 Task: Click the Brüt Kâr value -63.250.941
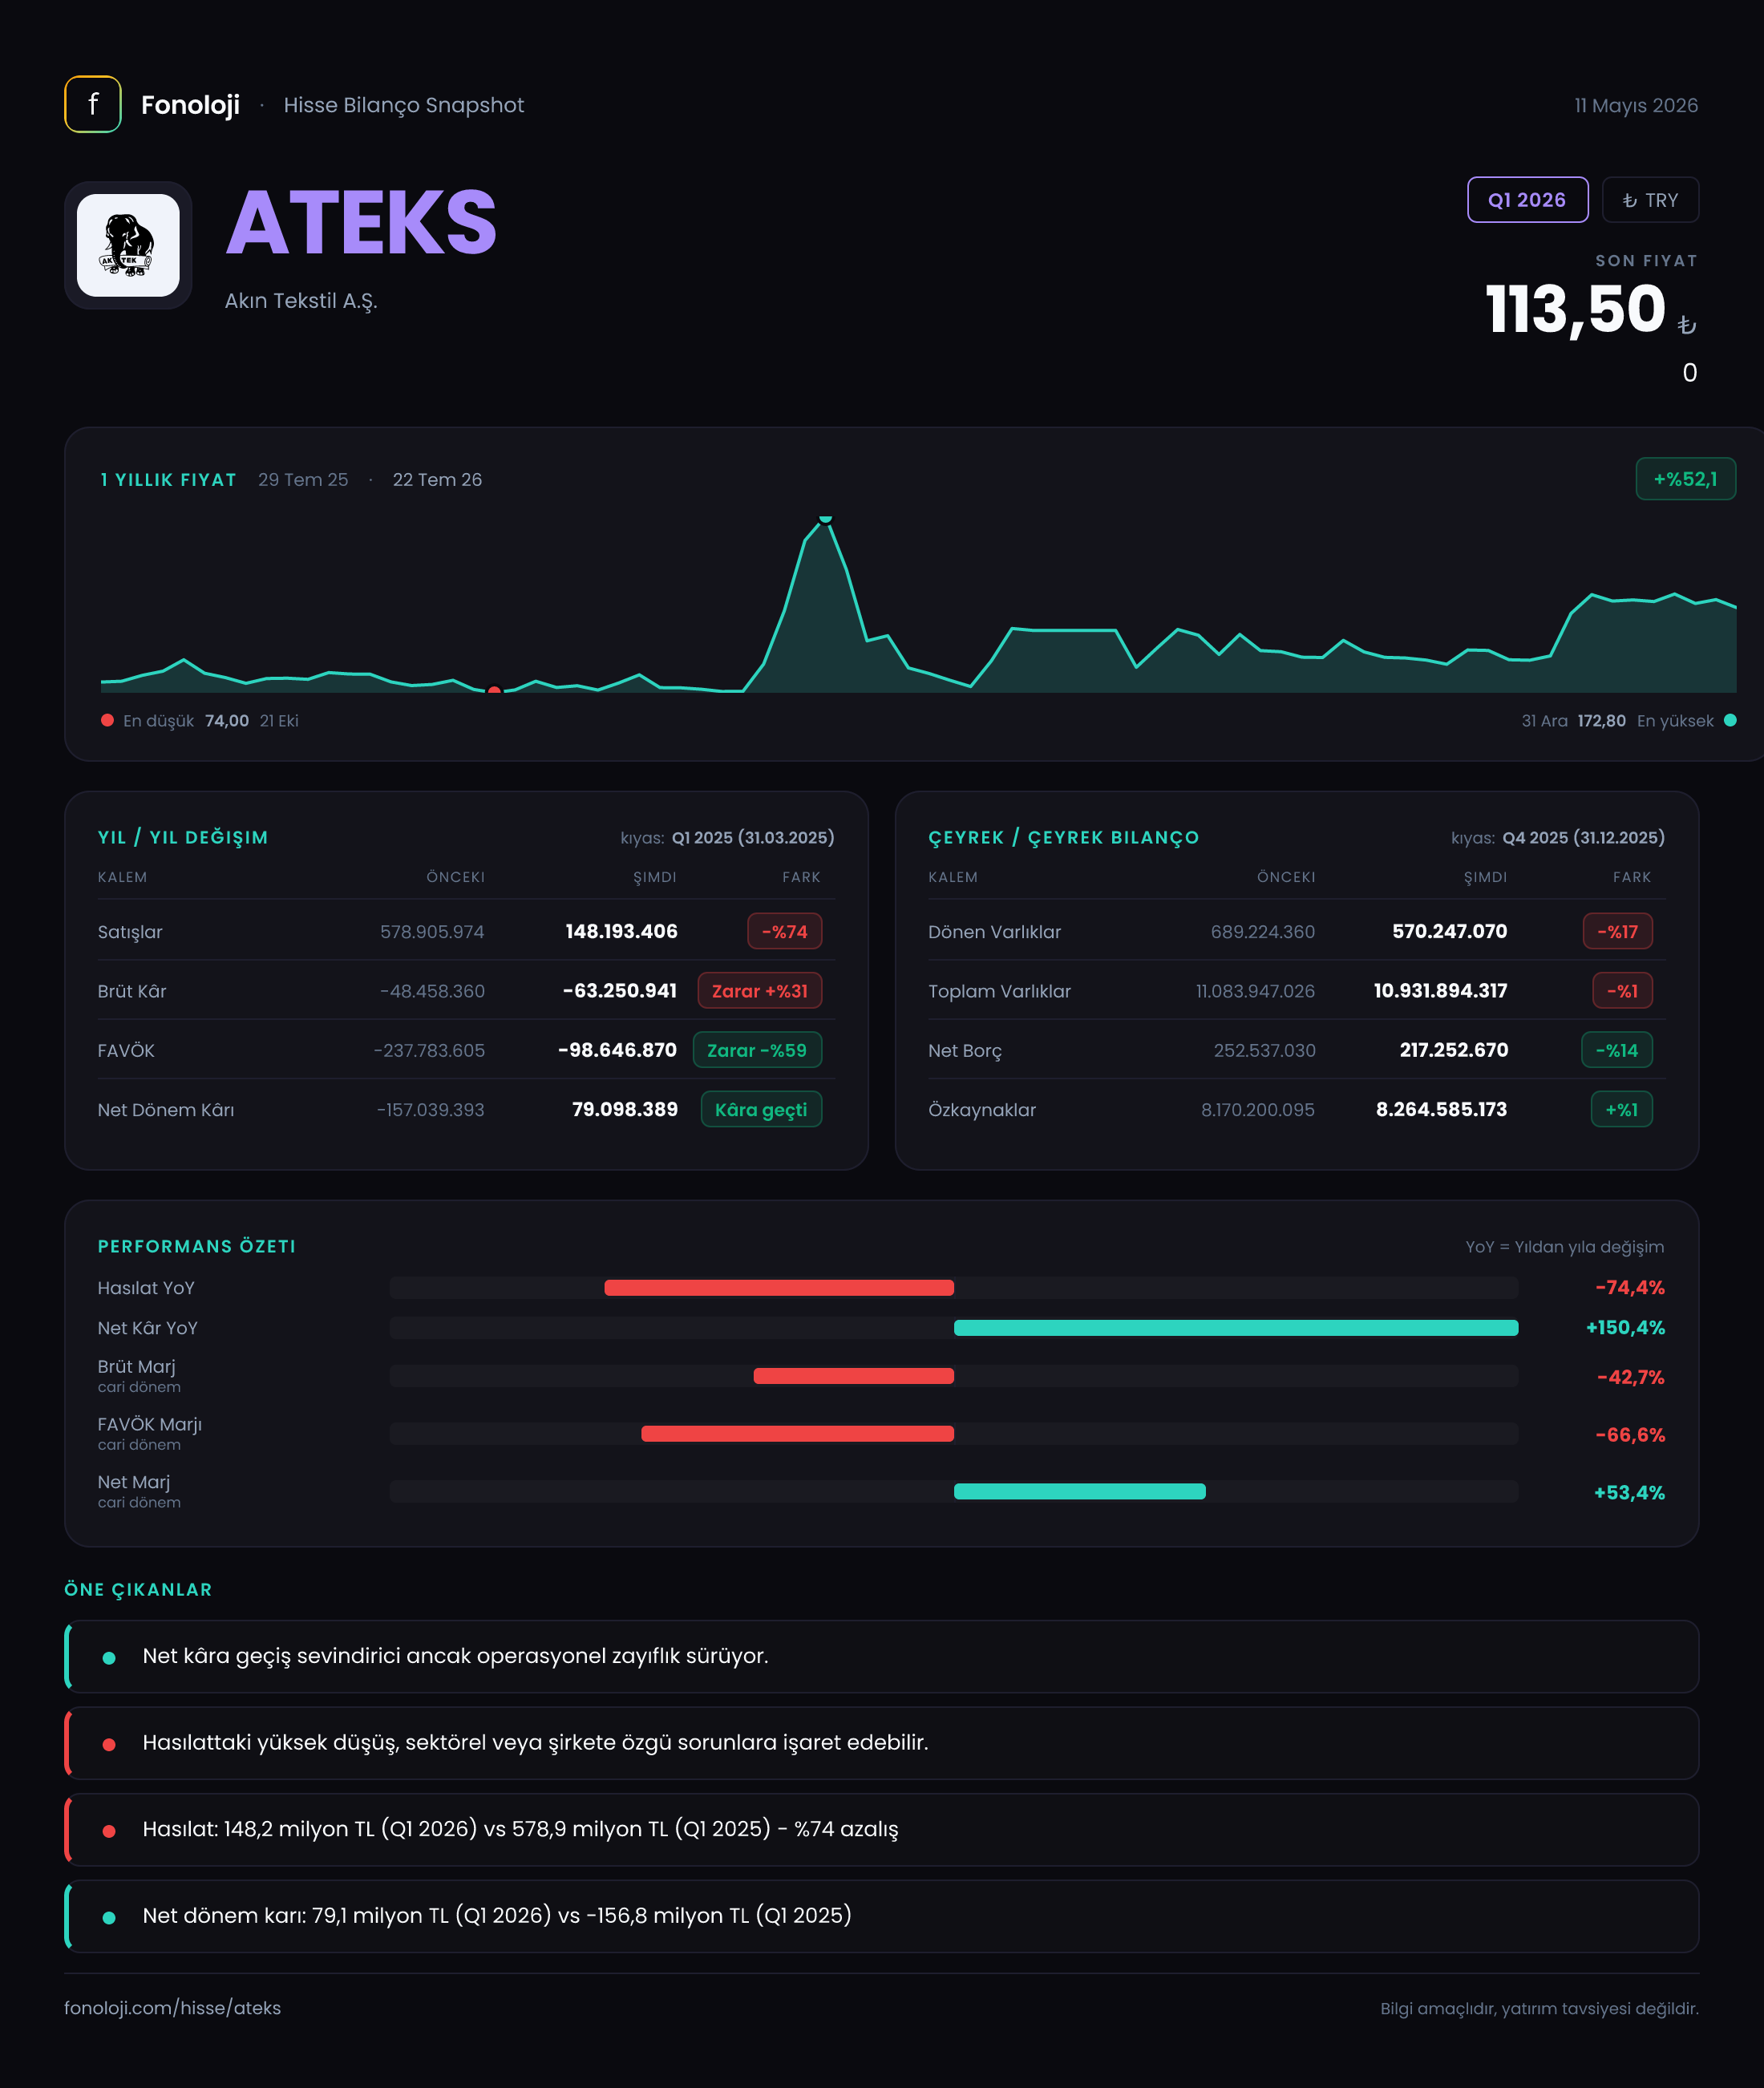point(620,991)
